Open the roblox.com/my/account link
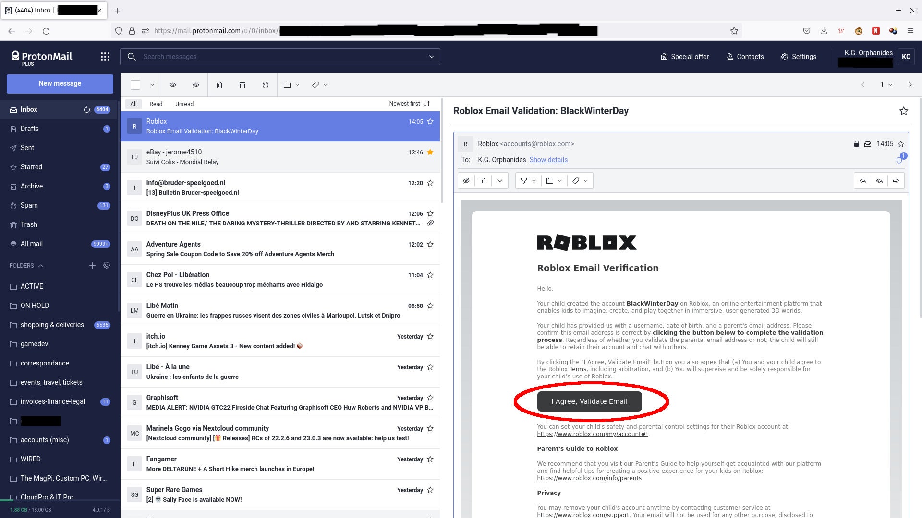The image size is (922, 518). [592, 434]
